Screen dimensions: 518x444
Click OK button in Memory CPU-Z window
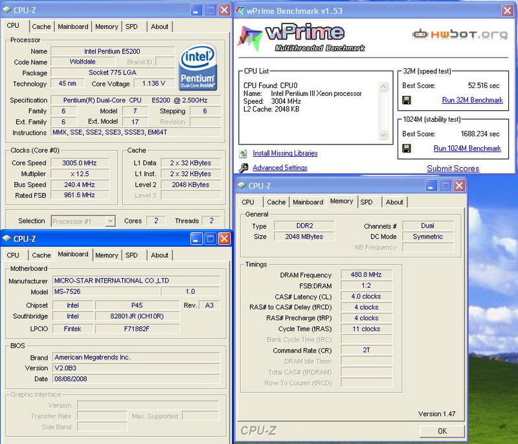tap(442, 431)
